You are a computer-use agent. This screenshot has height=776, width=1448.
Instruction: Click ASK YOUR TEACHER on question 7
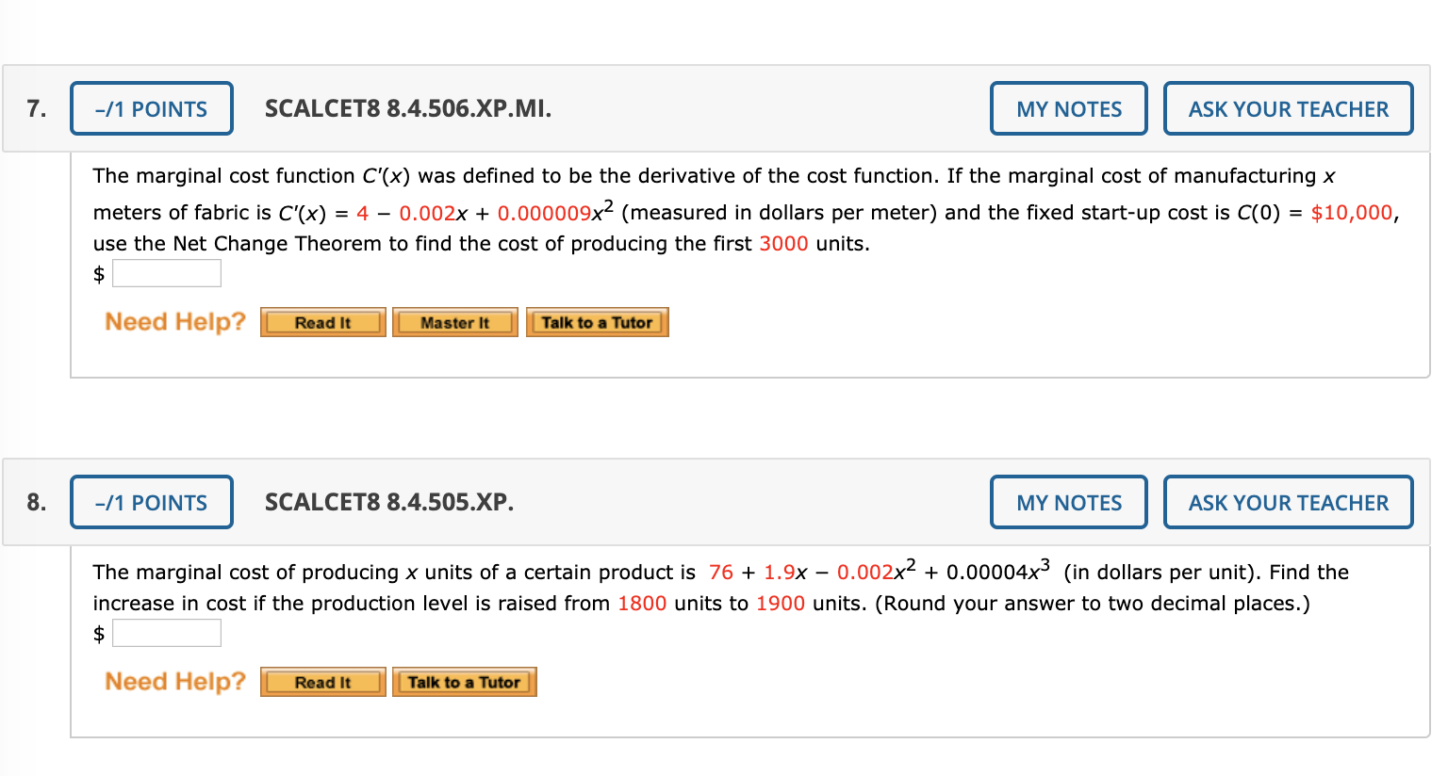pyautogui.click(x=1288, y=108)
